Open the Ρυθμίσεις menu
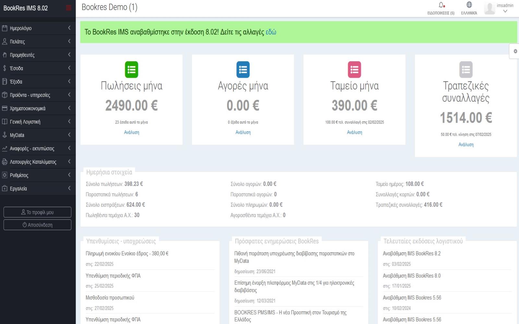519x324 pixels. tap(38, 175)
